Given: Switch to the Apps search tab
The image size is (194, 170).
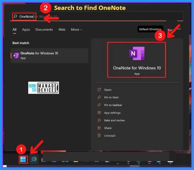Looking at the screenshot, I should [26, 30].
